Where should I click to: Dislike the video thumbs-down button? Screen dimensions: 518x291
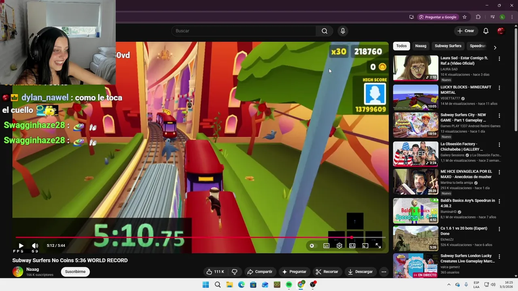(234, 272)
